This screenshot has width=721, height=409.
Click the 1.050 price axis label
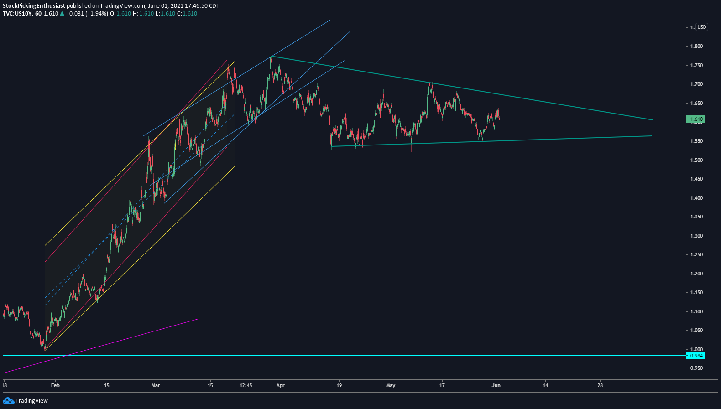tap(696, 330)
